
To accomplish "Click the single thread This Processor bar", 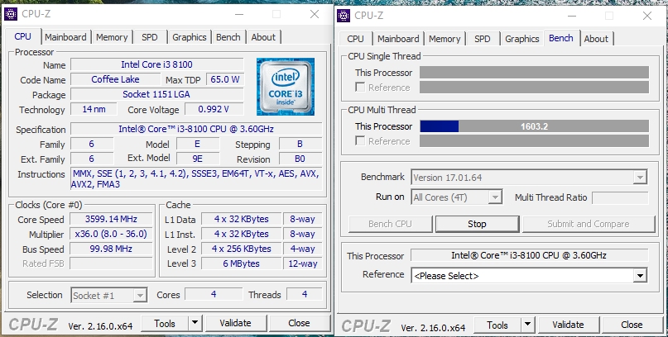I will [x=534, y=72].
